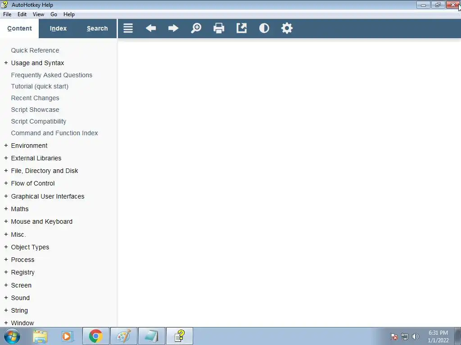
Task: Go forward with the right arrow icon
Action: [173, 28]
